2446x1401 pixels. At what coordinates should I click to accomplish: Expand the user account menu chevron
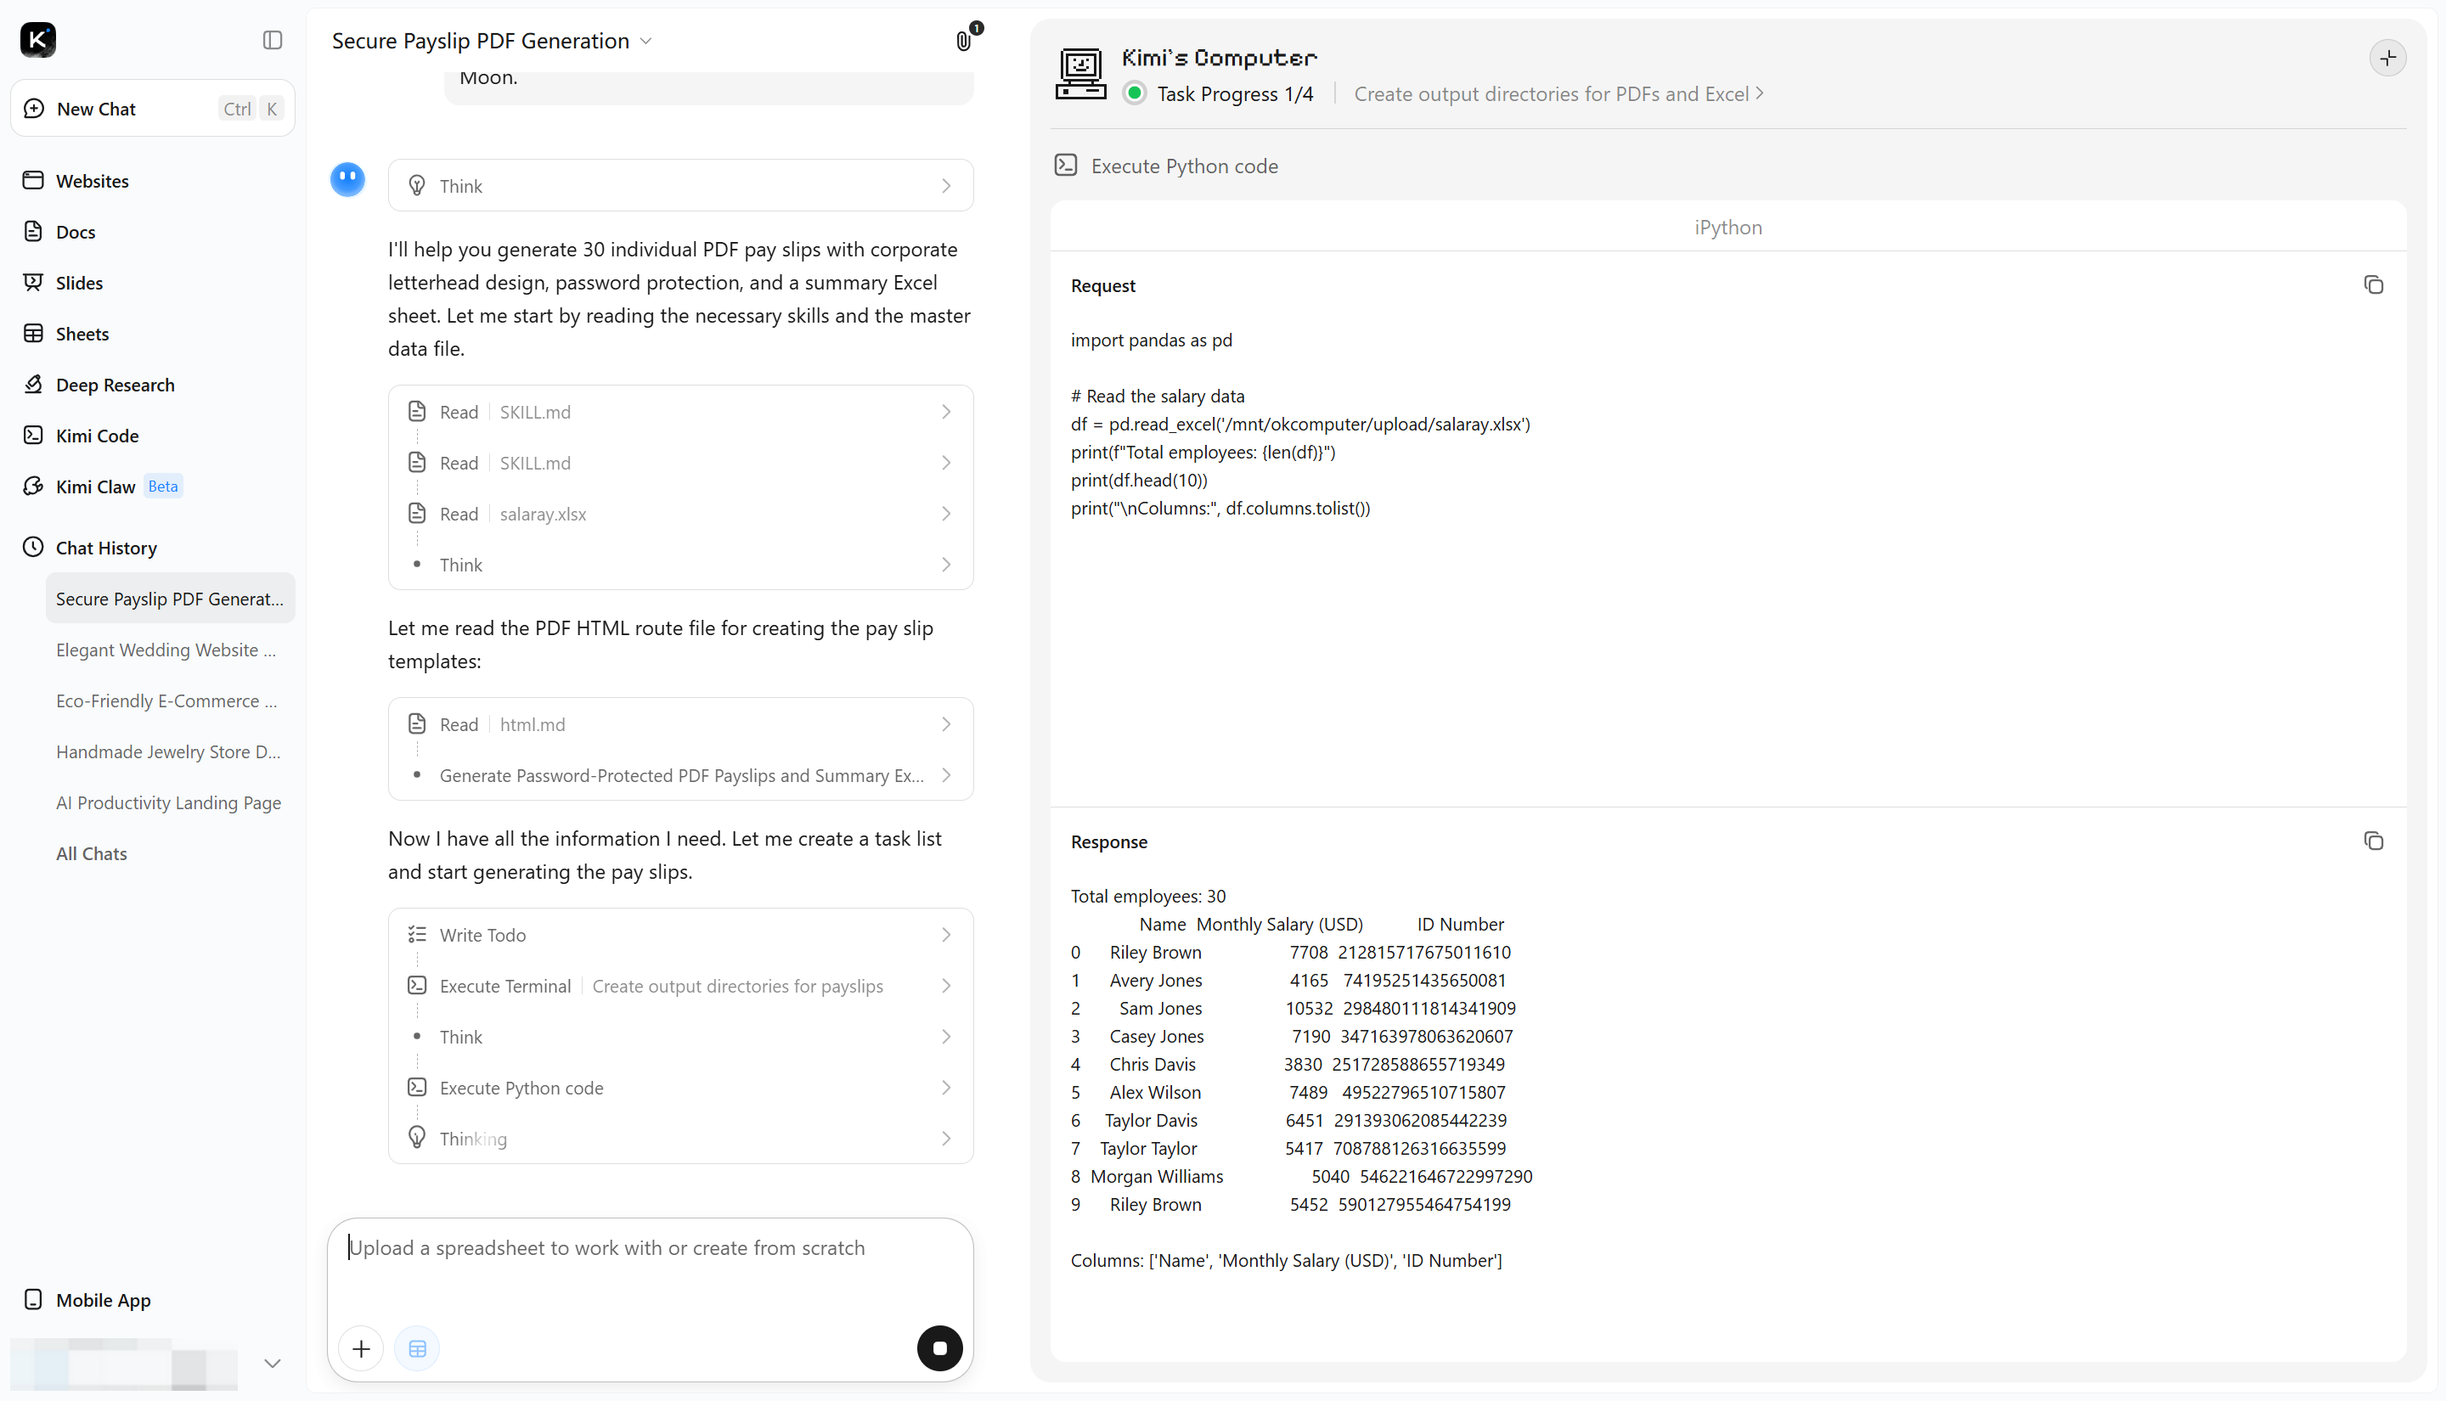pos(273,1363)
